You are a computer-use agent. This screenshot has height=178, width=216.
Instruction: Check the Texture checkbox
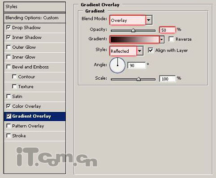coord(14,86)
